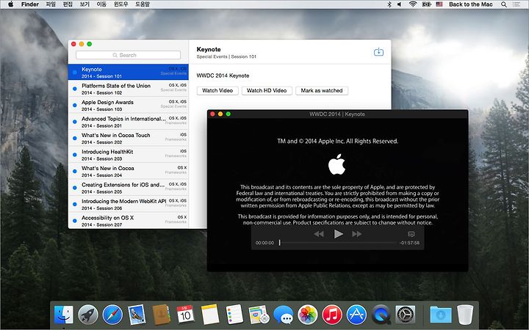Click the US flag input source icon
Viewport: 529px width, 330px height.
(439, 4)
